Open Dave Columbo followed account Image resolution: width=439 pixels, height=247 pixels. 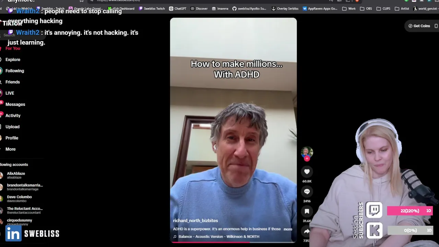pos(19,199)
